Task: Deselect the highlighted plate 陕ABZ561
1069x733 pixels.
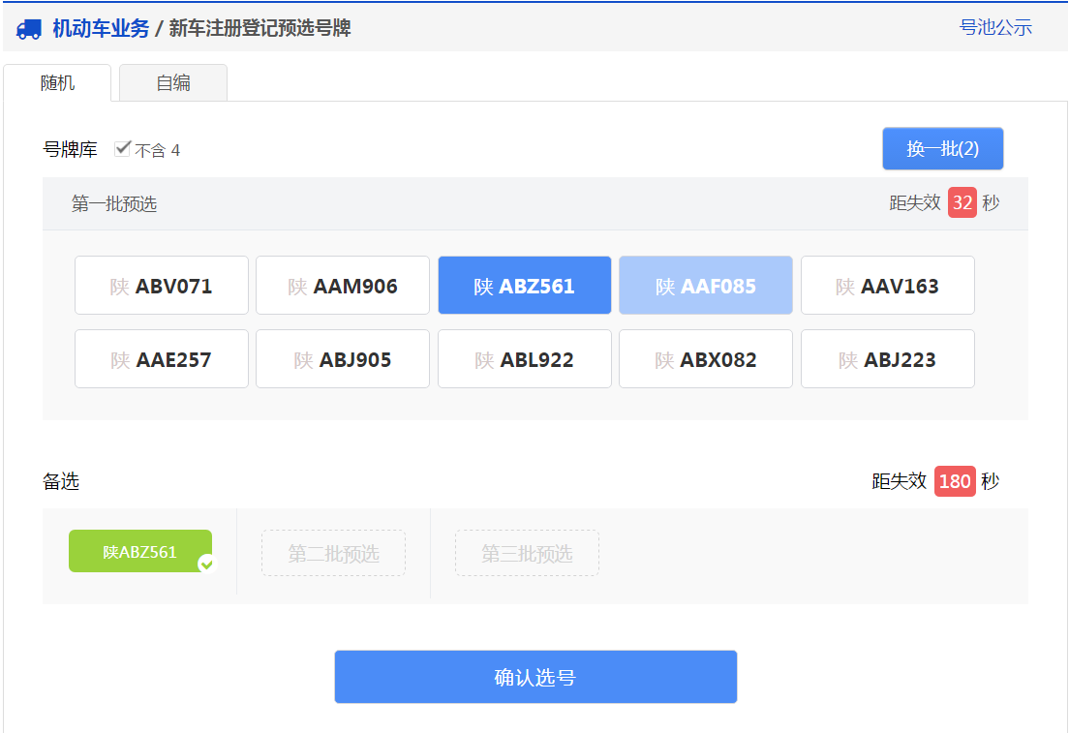Action: click(524, 285)
